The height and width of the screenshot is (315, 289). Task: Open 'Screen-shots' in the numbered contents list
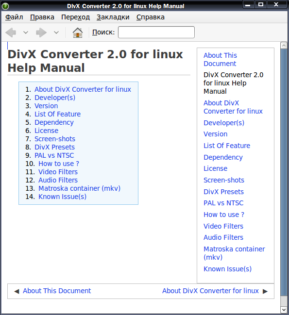[x=55, y=139]
